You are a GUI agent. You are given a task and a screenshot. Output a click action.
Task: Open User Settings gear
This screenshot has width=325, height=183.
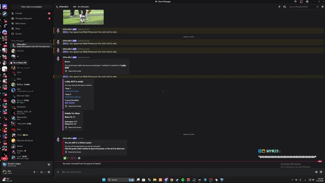pyautogui.click(x=49, y=172)
